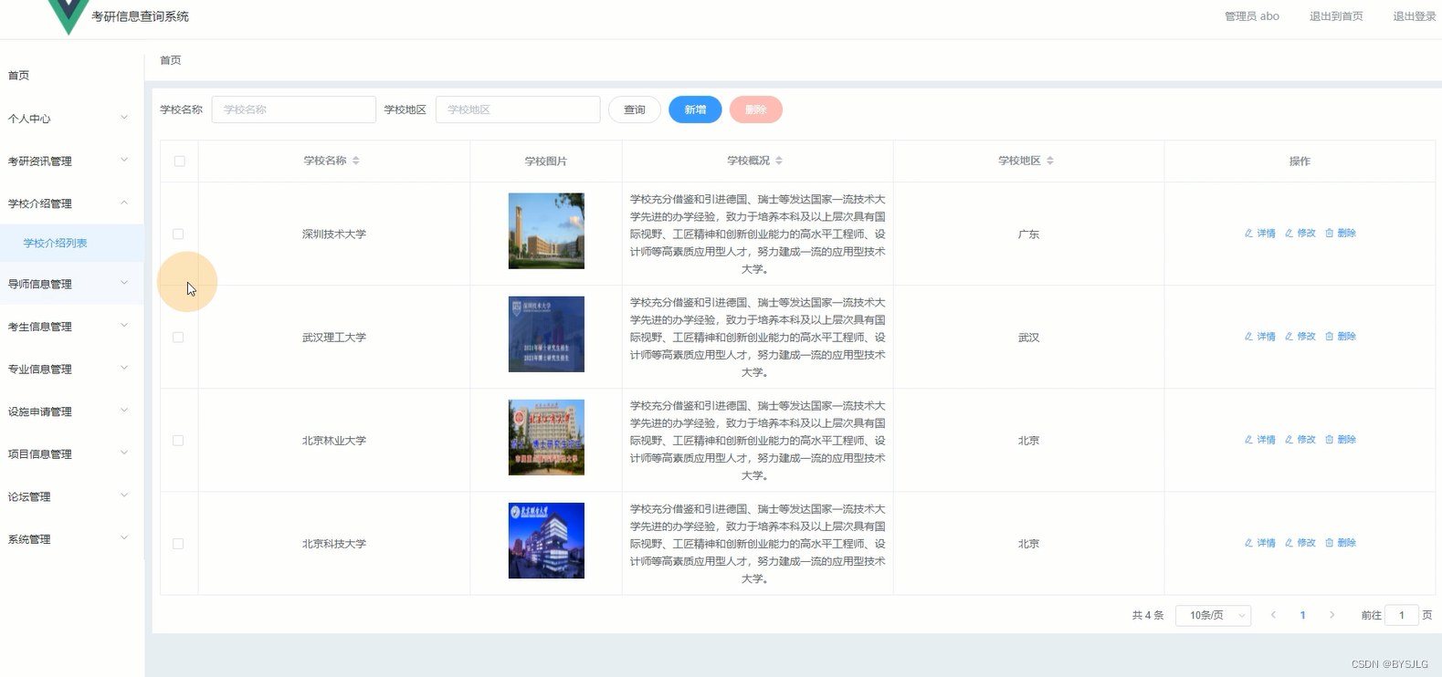This screenshot has width=1442, height=677.
Task: Click the 查询 search button
Action: [635, 109]
